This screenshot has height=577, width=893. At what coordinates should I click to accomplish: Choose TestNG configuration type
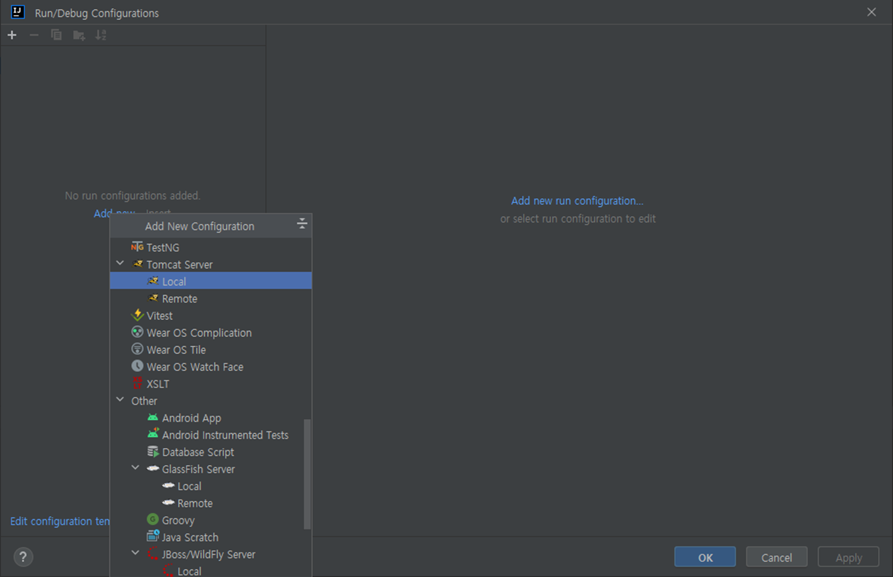tap(211, 247)
